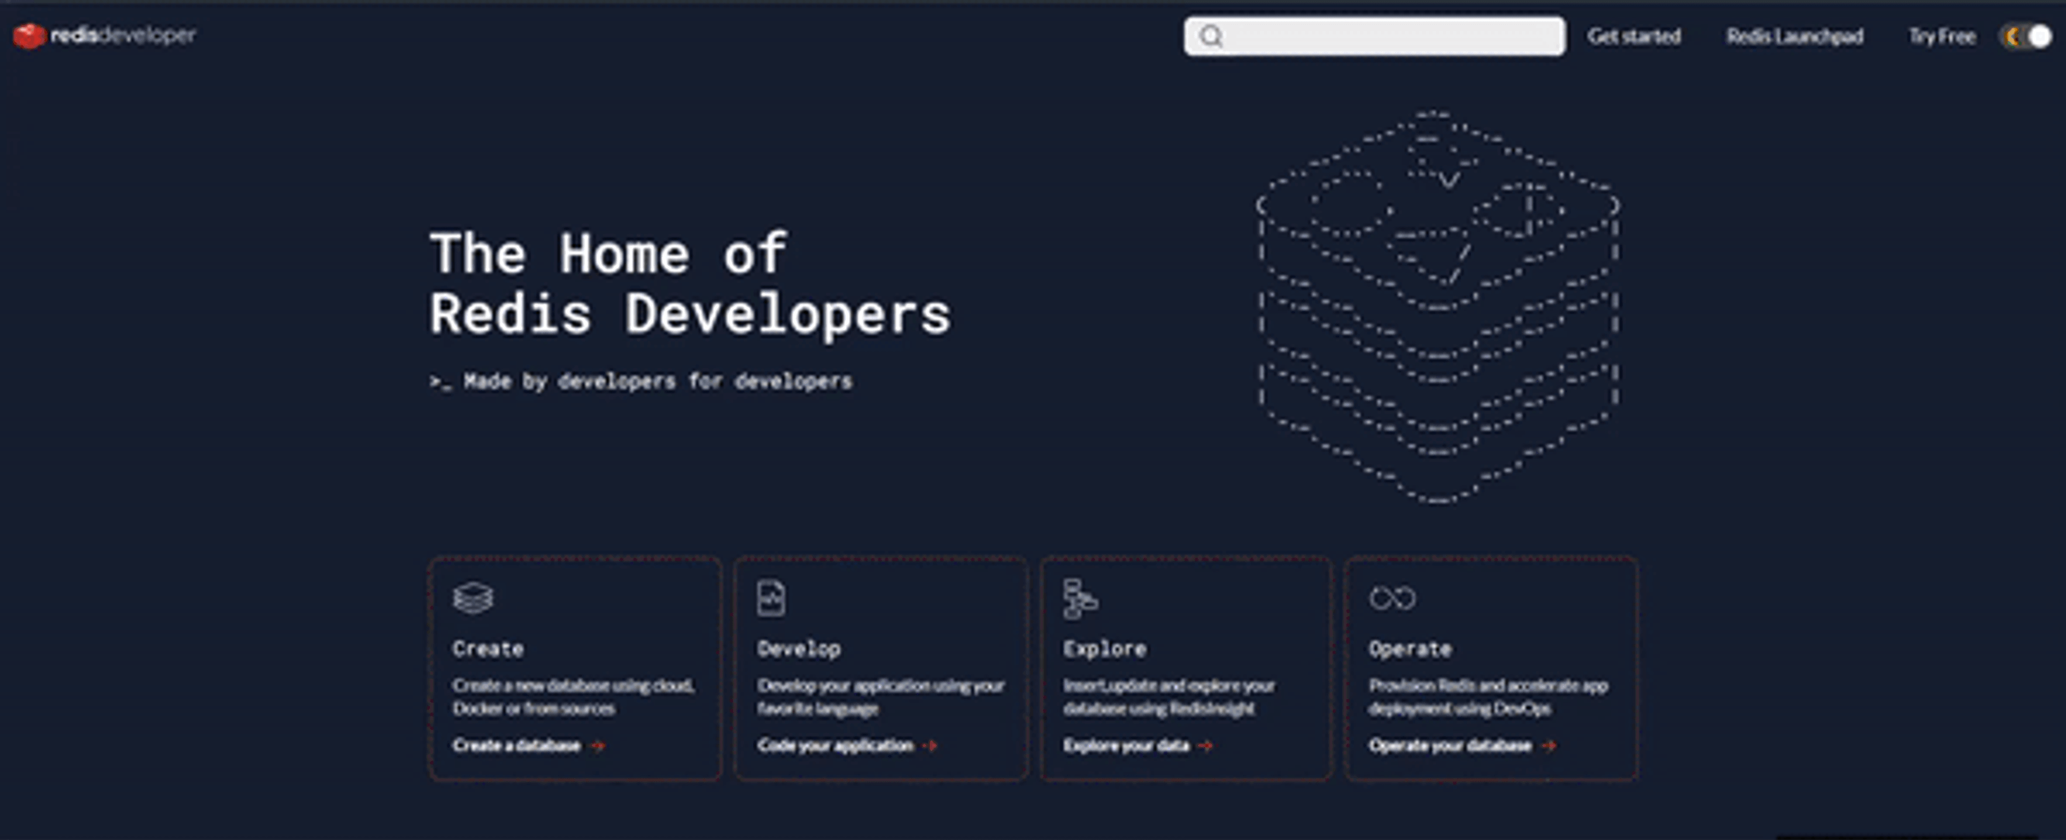Open the Get started menu item
Image resolution: width=2066 pixels, height=840 pixels.
(x=1634, y=37)
